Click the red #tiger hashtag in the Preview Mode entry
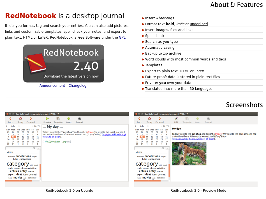Image resolution: width=266 pixels, height=199 pixels. pyautogui.click(x=218, y=134)
